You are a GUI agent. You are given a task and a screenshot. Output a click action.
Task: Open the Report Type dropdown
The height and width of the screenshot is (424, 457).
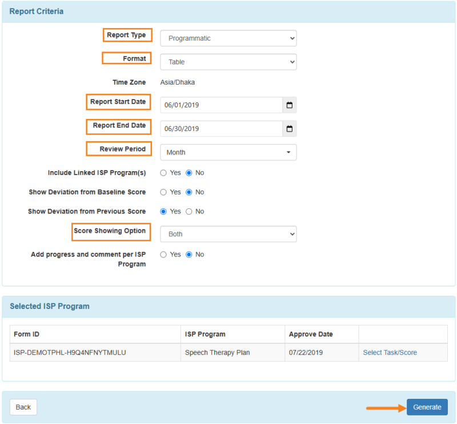pos(228,38)
